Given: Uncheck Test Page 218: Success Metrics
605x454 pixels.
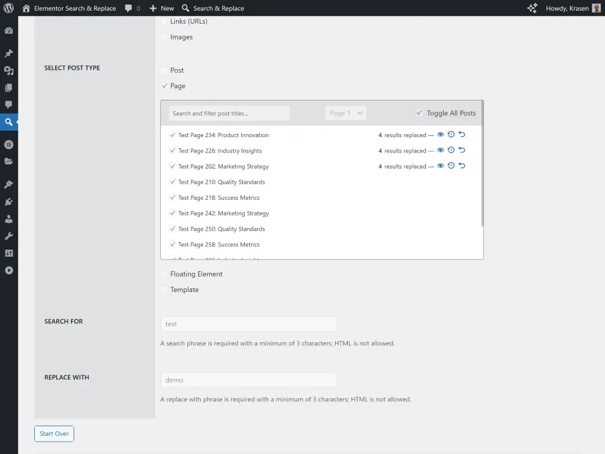Looking at the screenshot, I should tap(173, 197).
